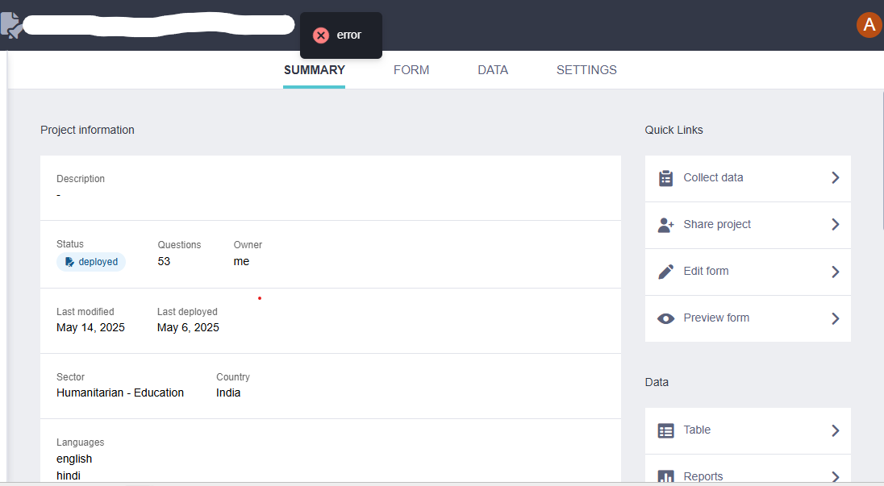Screen dimensions: 884x486
Task: Click the Quick Links heading
Action: tap(673, 130)
